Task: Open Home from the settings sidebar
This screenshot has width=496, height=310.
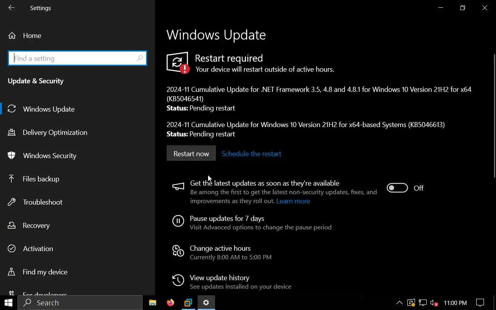Action: point(32,36)
